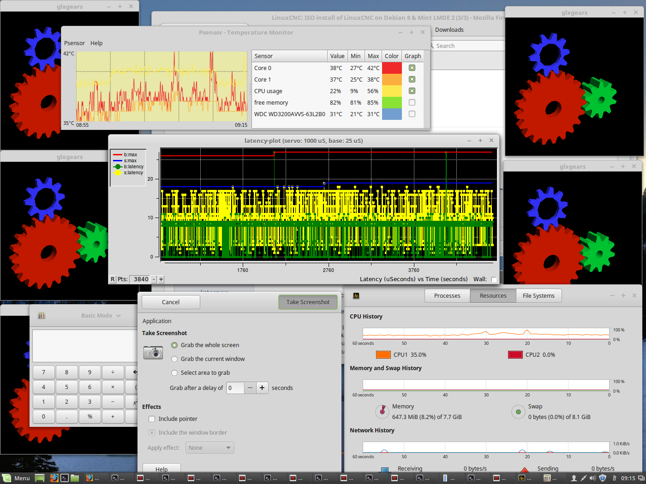
Task: Open the file manager panel launcher
Action: pos(75,478)
